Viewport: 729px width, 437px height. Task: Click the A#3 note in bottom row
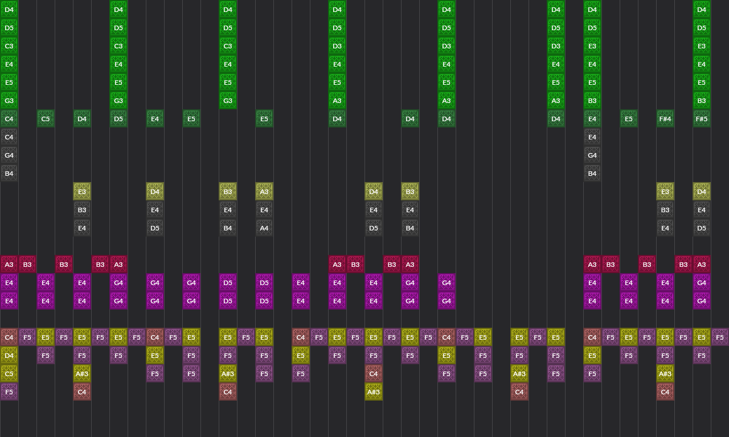click(x=374, y=392)
